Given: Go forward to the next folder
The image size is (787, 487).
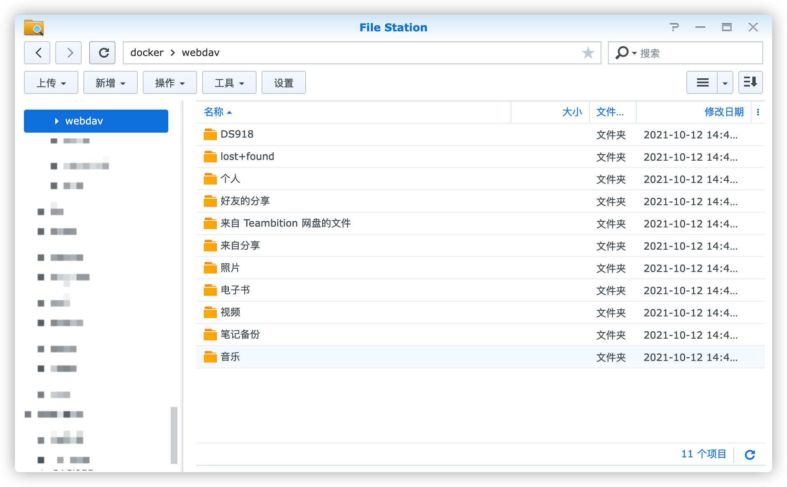Looking at the screenshot, I should click(68, 53).
